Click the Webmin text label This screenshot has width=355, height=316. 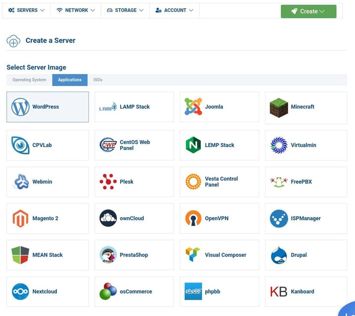(x=42, y=182)
